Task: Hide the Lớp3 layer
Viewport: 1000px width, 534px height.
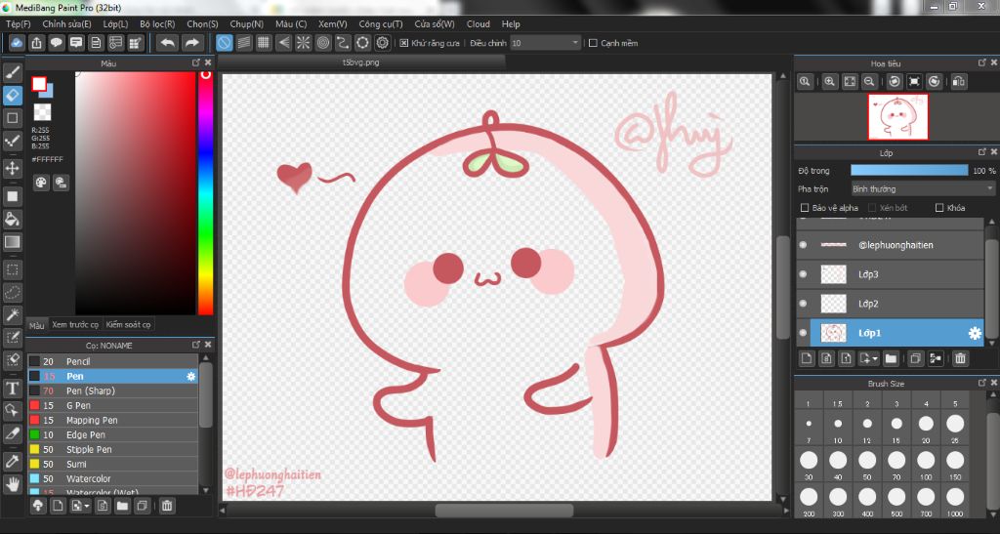Action: click(x=803, y=274)
